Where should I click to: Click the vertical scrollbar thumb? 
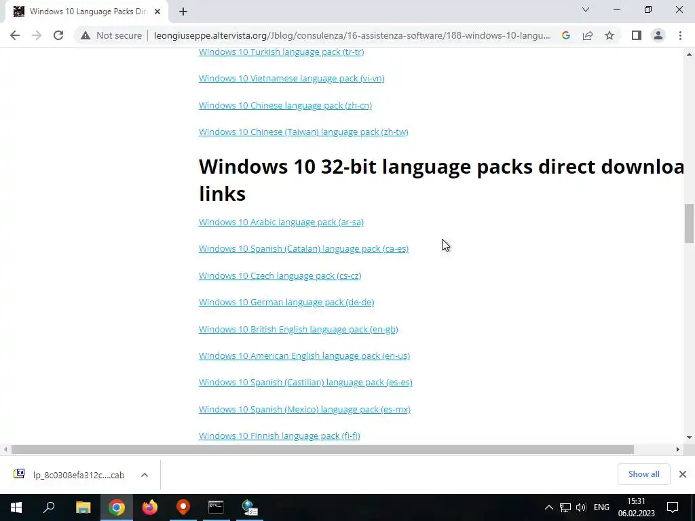point(689,223)
